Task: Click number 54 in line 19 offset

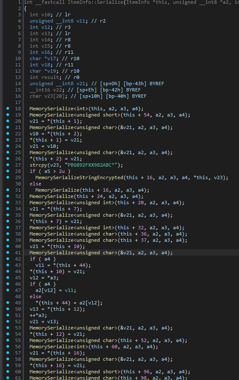Action: click(147, 115)
